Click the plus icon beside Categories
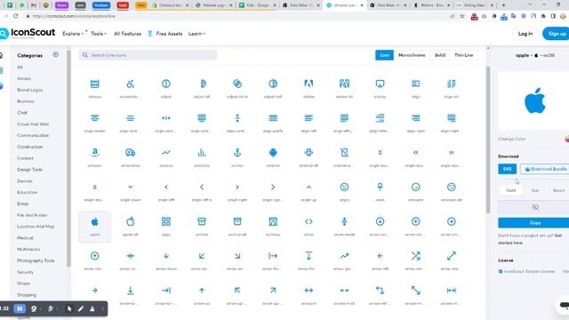The width and height of the screenshot is (569, 320). click(55, 54)
